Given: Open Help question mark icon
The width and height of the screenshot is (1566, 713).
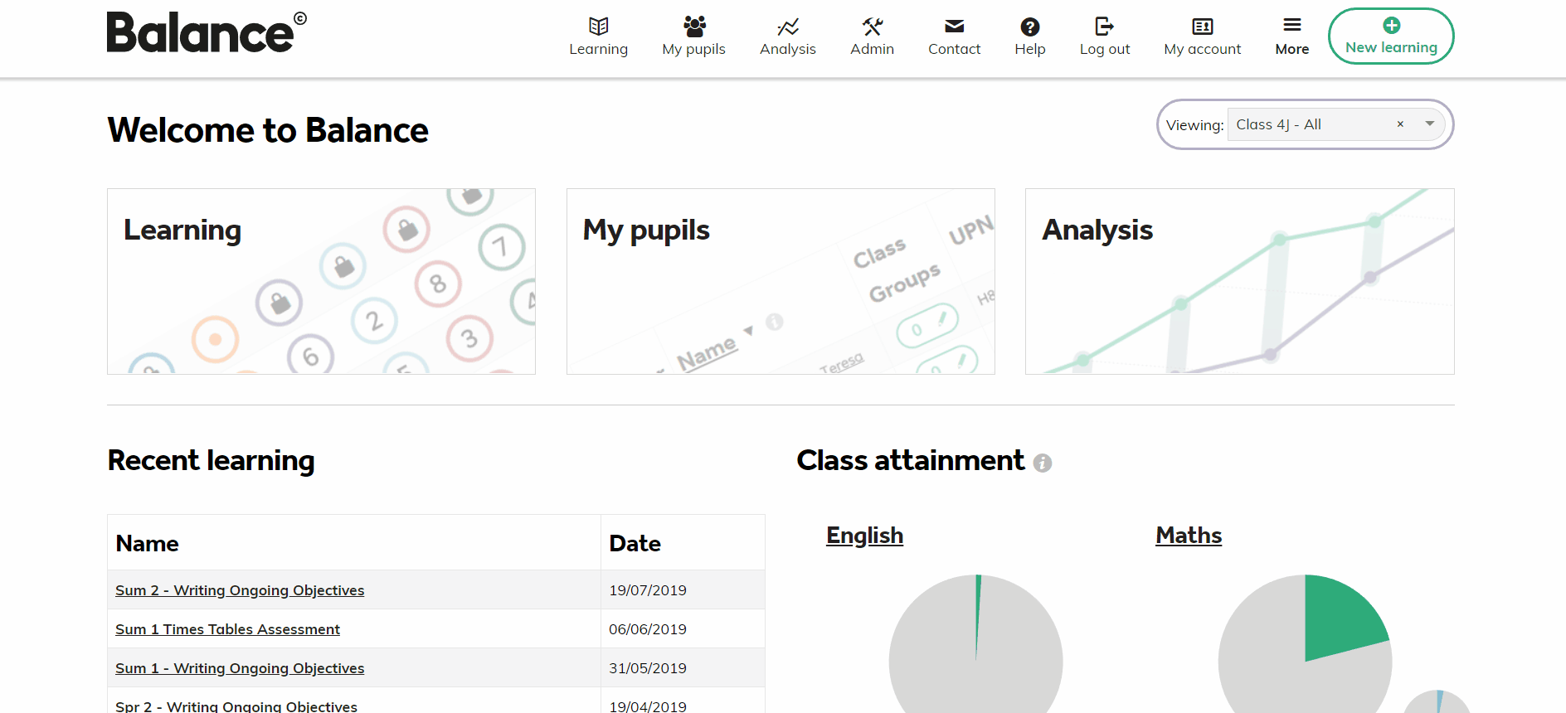Looking at the screenshot, I should pyautogui.click(x=1029, y=27).
